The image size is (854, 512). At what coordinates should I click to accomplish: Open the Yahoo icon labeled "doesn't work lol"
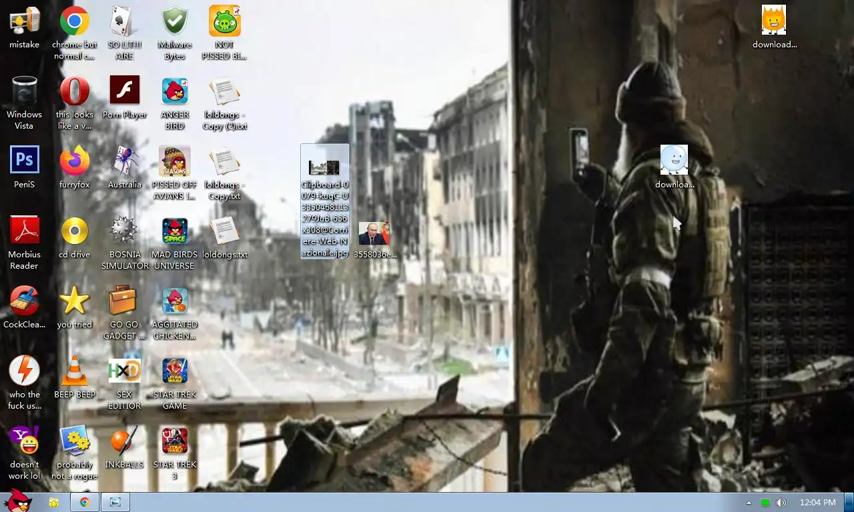click(24, 453)
